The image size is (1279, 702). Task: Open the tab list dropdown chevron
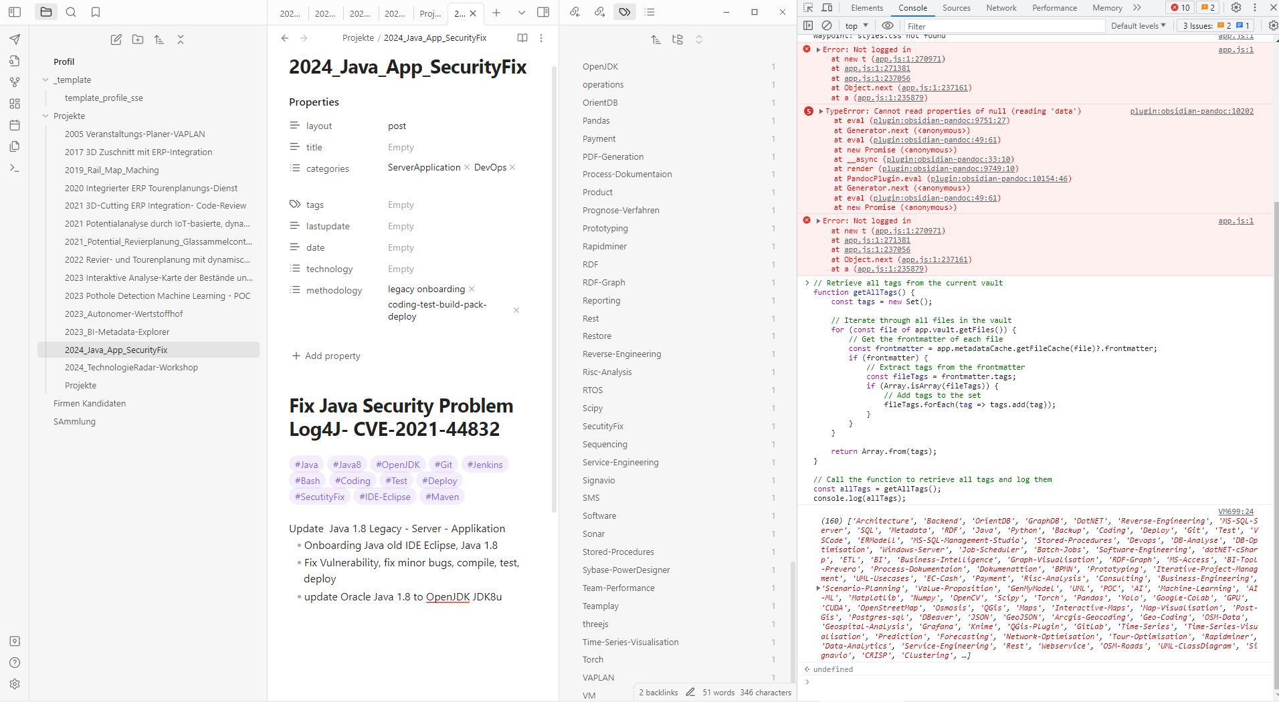click(x=522, y=12)
